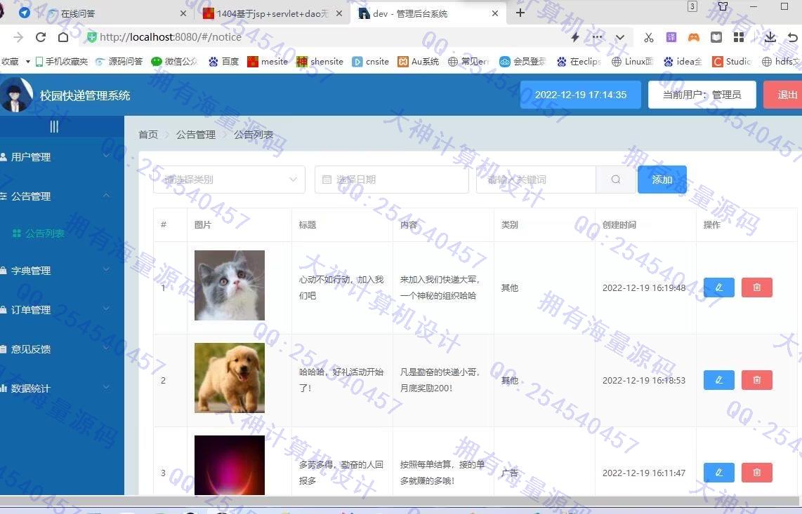Click the user avatar in header

coord(16,95)
